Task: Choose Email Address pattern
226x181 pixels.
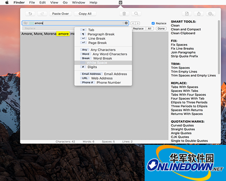Action: coord(103,74)
